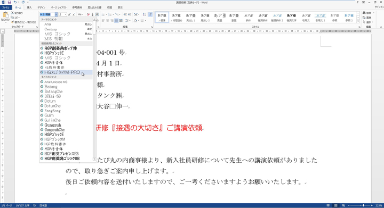Activate format painter 書式のコピー/貼り付け
The width and height of the screenshot is (384, 208).
23,22
